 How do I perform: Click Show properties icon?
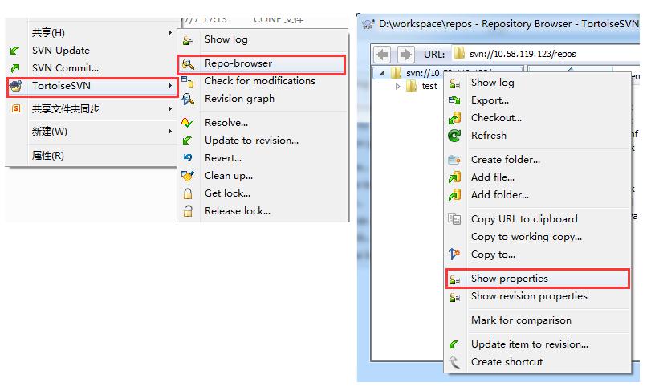tap(454, 279)
